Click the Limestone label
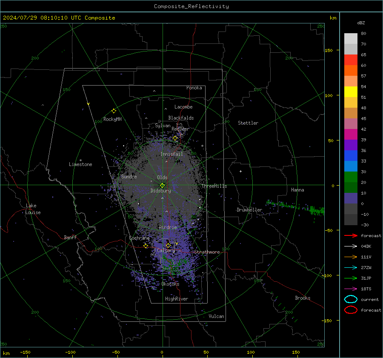383x358 pixels. (x=80, y=164)
